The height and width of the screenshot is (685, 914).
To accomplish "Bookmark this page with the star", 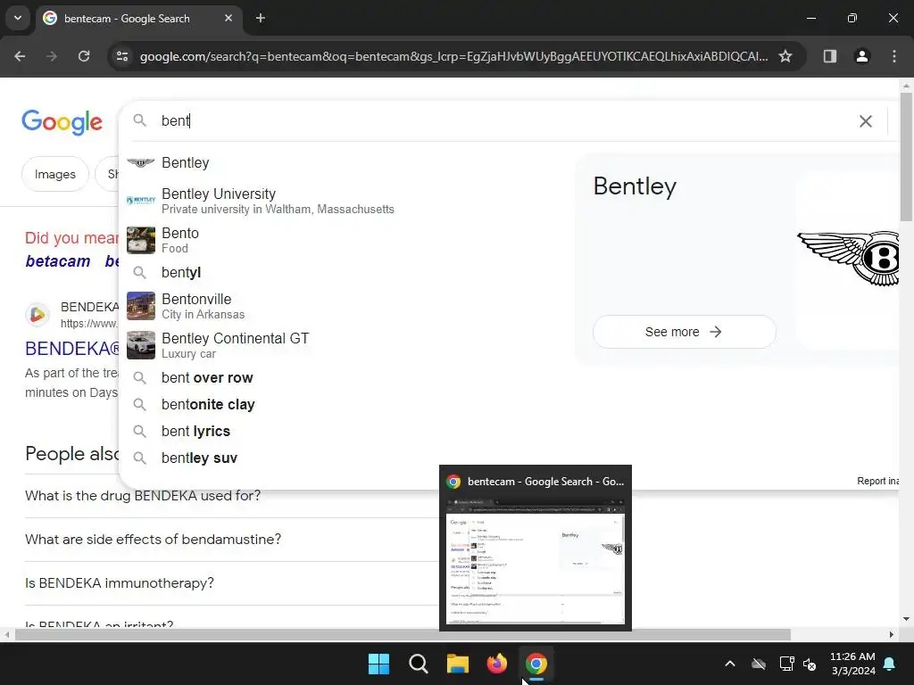I will [x=785, y=56].
